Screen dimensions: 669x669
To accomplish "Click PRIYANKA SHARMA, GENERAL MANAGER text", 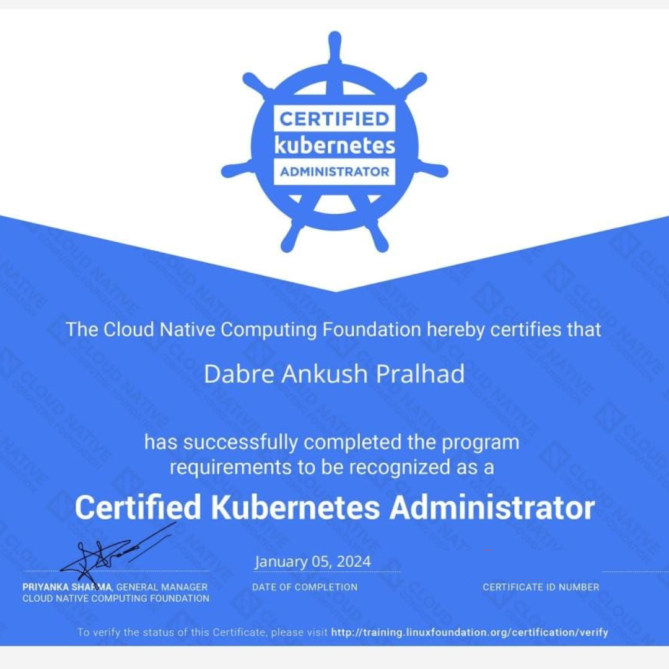I will click(115, 587).
